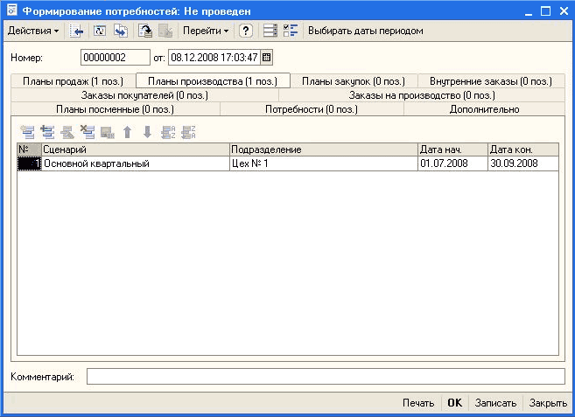Switch to Планы продаж tab
Viewport: 575px width, 417px height.
pyautogui.click(x=73, y=81)
